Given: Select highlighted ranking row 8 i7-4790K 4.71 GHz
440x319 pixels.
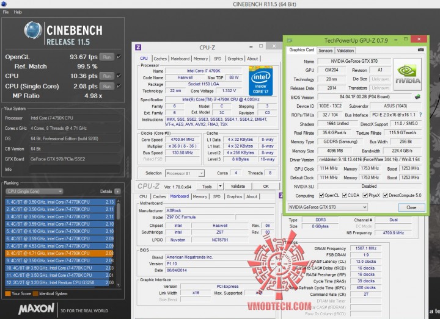Looking at the screenshot, I should coord(60,253).
